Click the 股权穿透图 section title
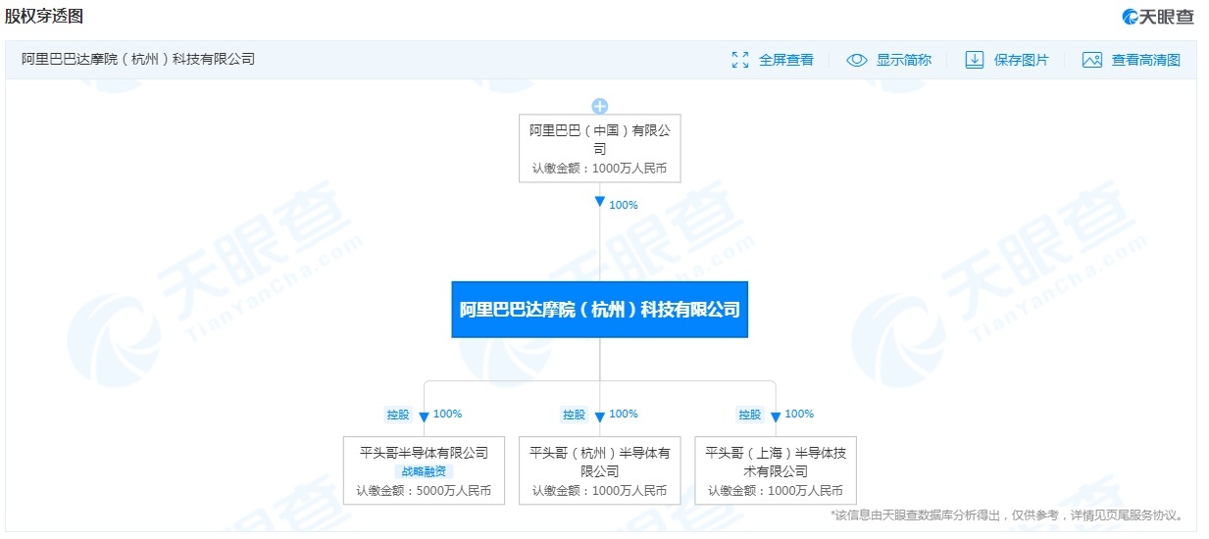 pos(44,16)
